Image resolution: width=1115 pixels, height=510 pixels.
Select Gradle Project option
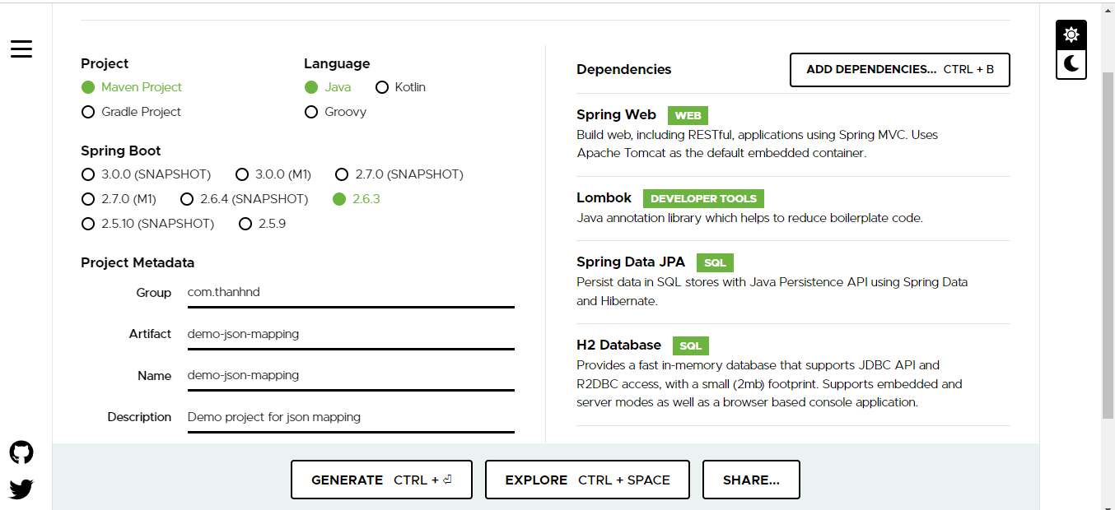click(x=88, y=112)
